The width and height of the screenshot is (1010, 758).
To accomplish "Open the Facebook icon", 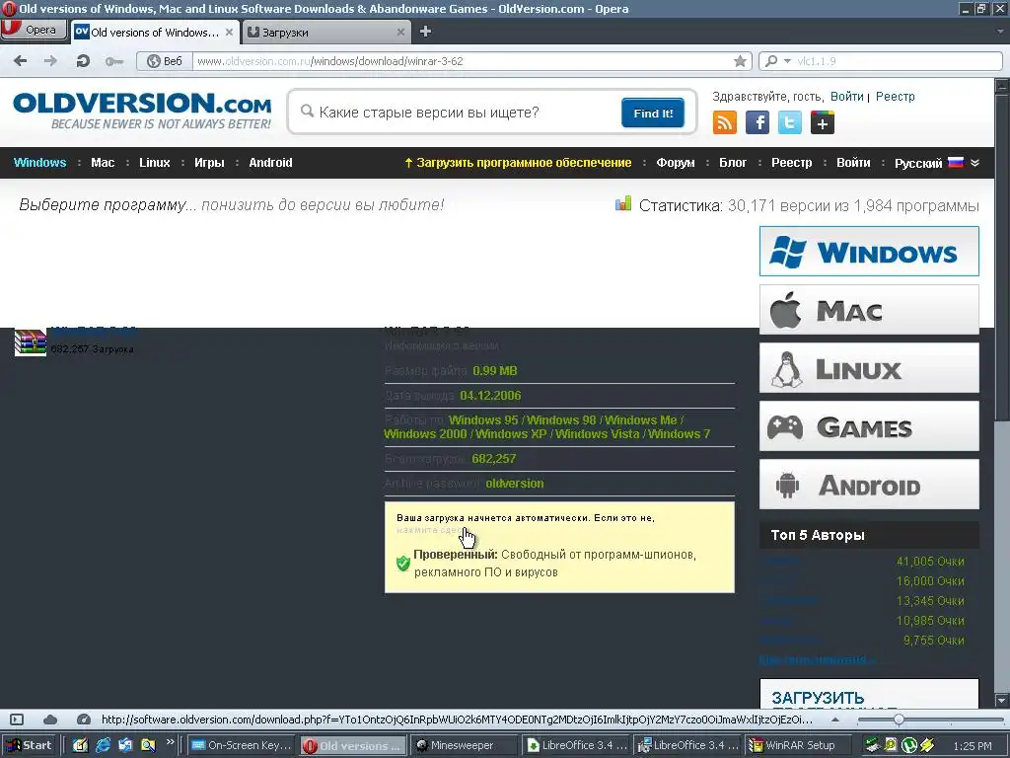I will tap(757, 122).
